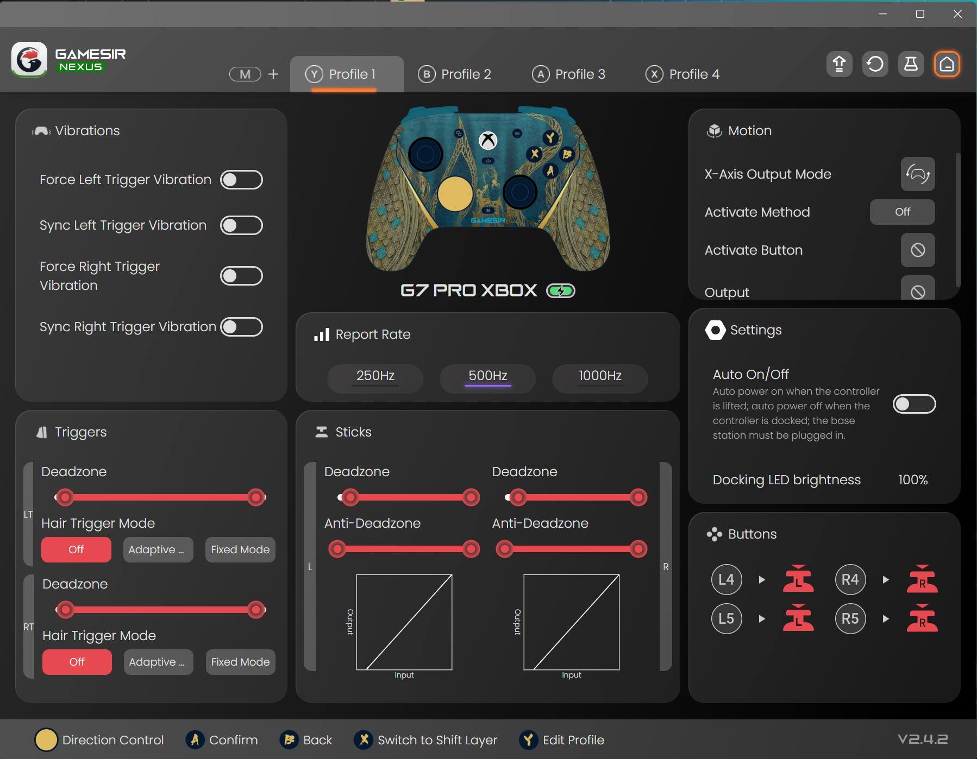
Task: Click L4 mapped left stick icon
Action: (x=798, y=579)
